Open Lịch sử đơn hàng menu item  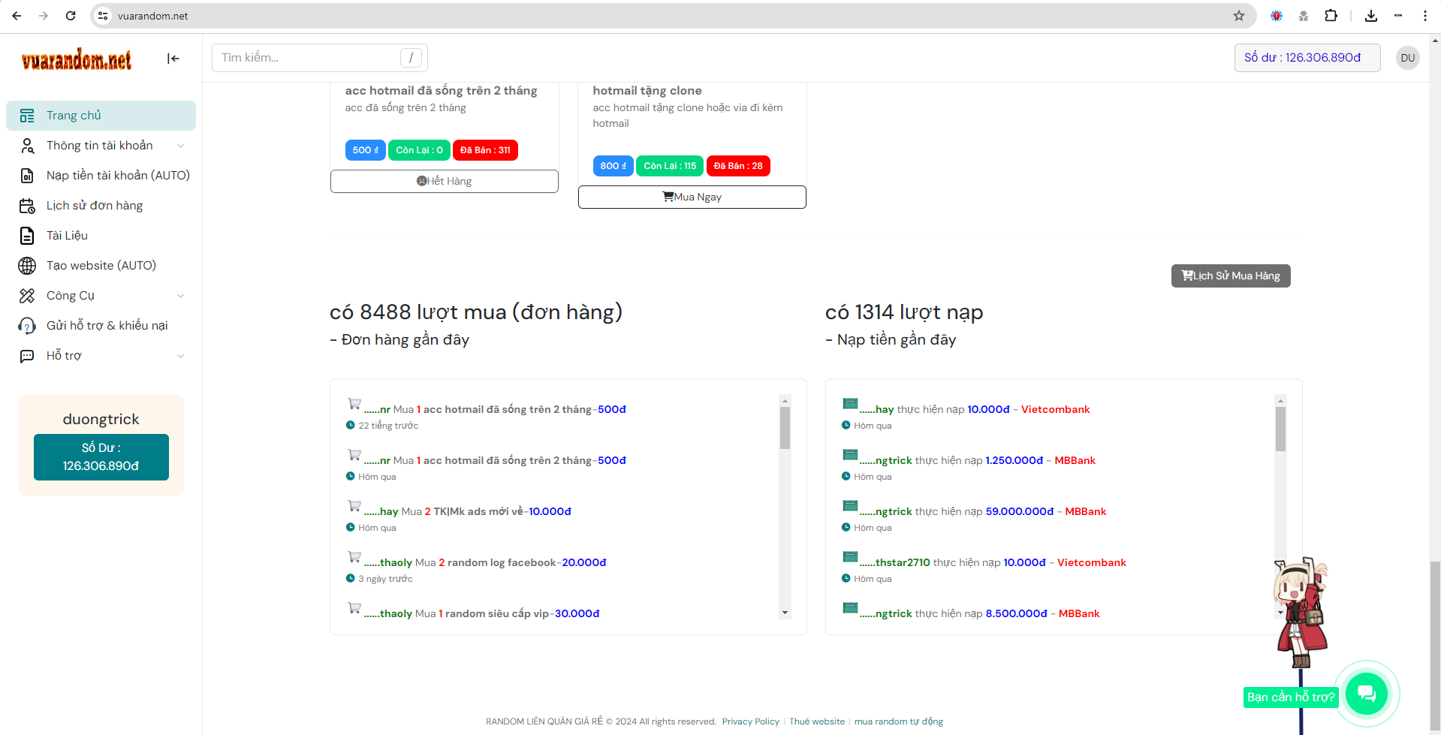point(95,206)
